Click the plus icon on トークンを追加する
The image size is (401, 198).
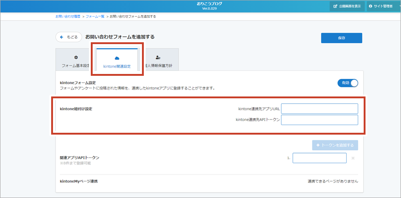pos(318,145)
